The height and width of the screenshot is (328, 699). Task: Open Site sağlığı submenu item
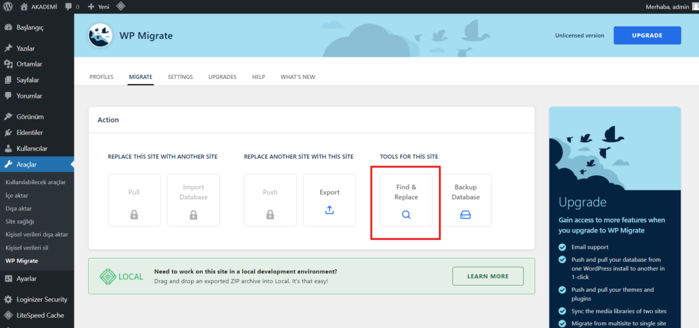click(x=20, y=221)
